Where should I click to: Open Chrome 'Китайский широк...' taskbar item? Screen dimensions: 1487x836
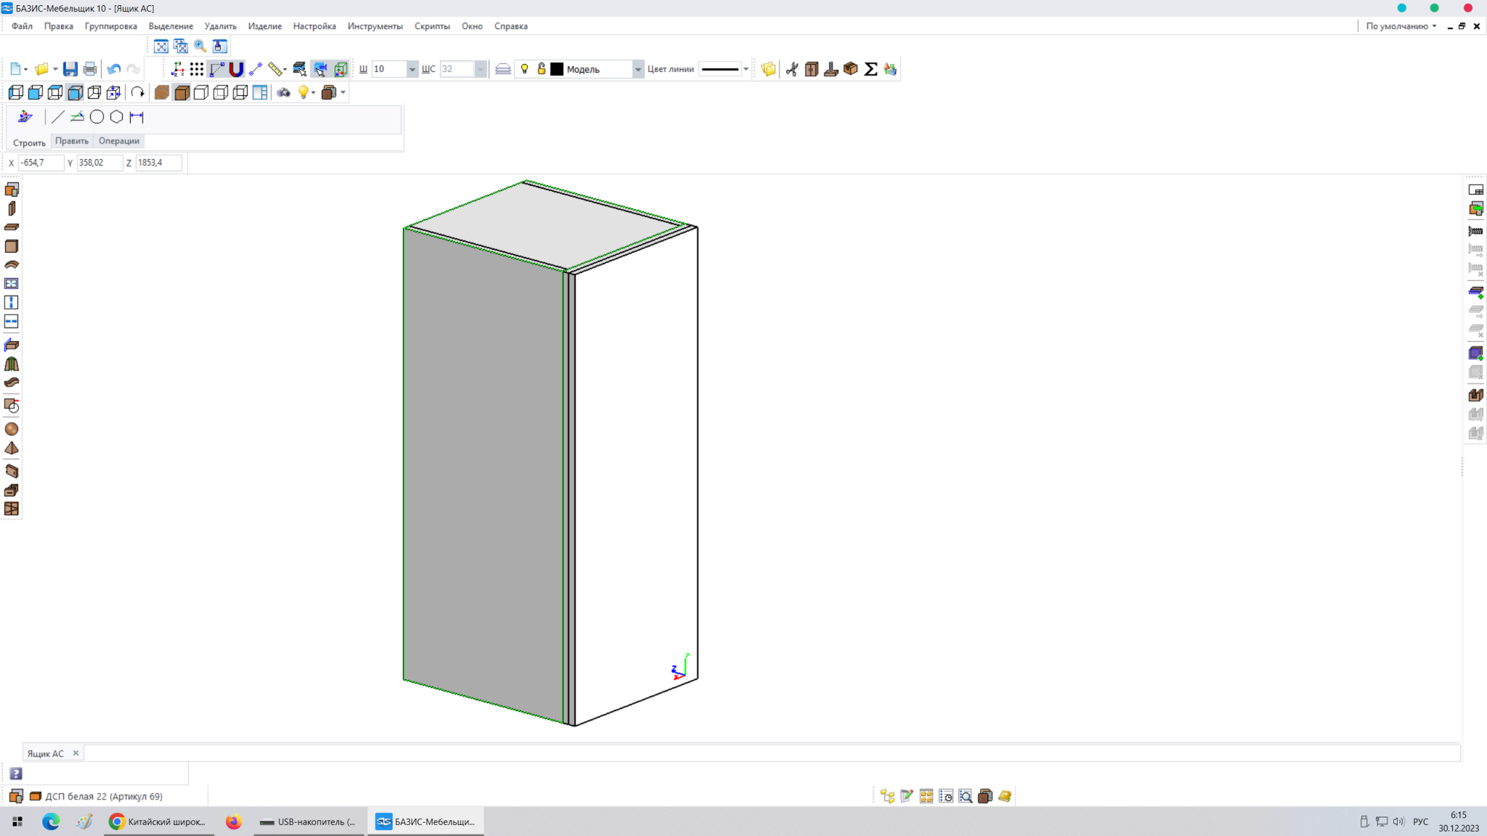pyautogui.click(x=158, y=821)
